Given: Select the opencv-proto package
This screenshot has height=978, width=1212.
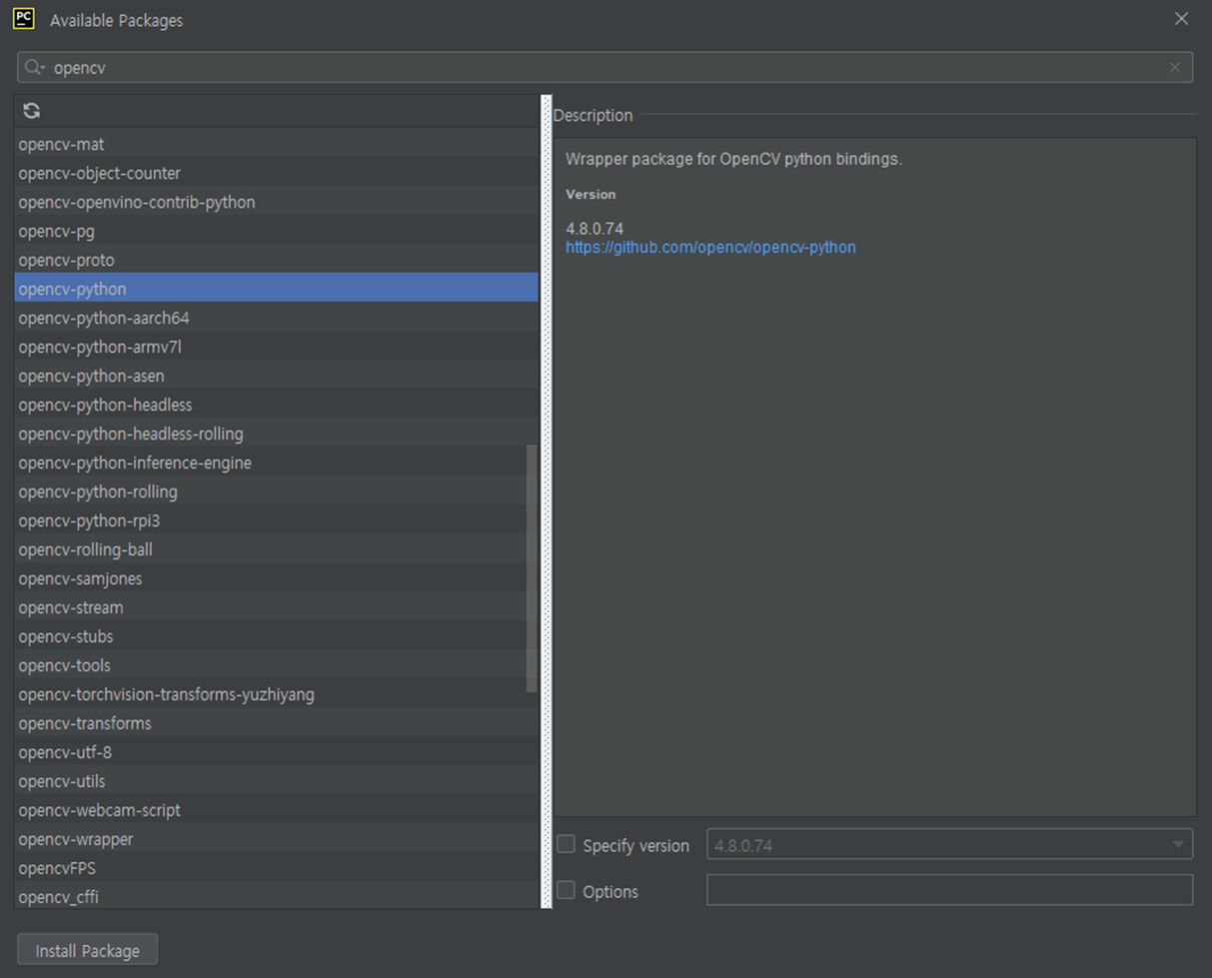Looking at the screenshot, I should tap(277, 260).
